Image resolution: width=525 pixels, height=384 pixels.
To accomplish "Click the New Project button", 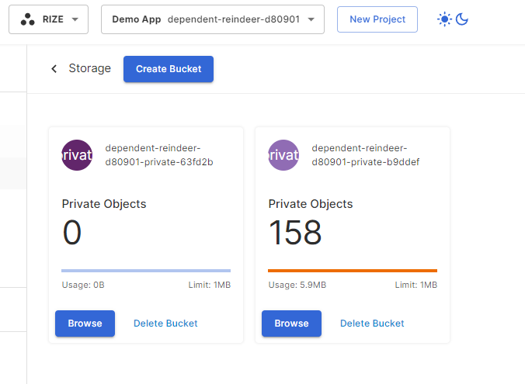I will 377,19.
